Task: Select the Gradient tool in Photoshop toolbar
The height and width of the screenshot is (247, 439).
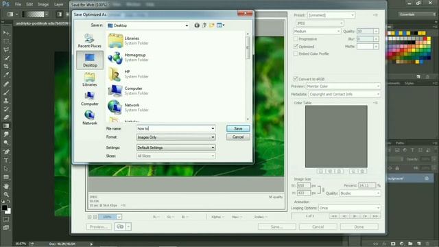Action: (x=6, y=126)
